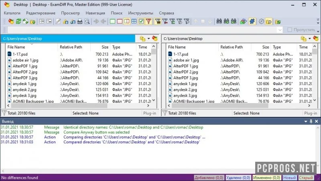Toggle the blue puzzle plug-ins button
This screenshot has width=321, height=181.
coord(252,21)
